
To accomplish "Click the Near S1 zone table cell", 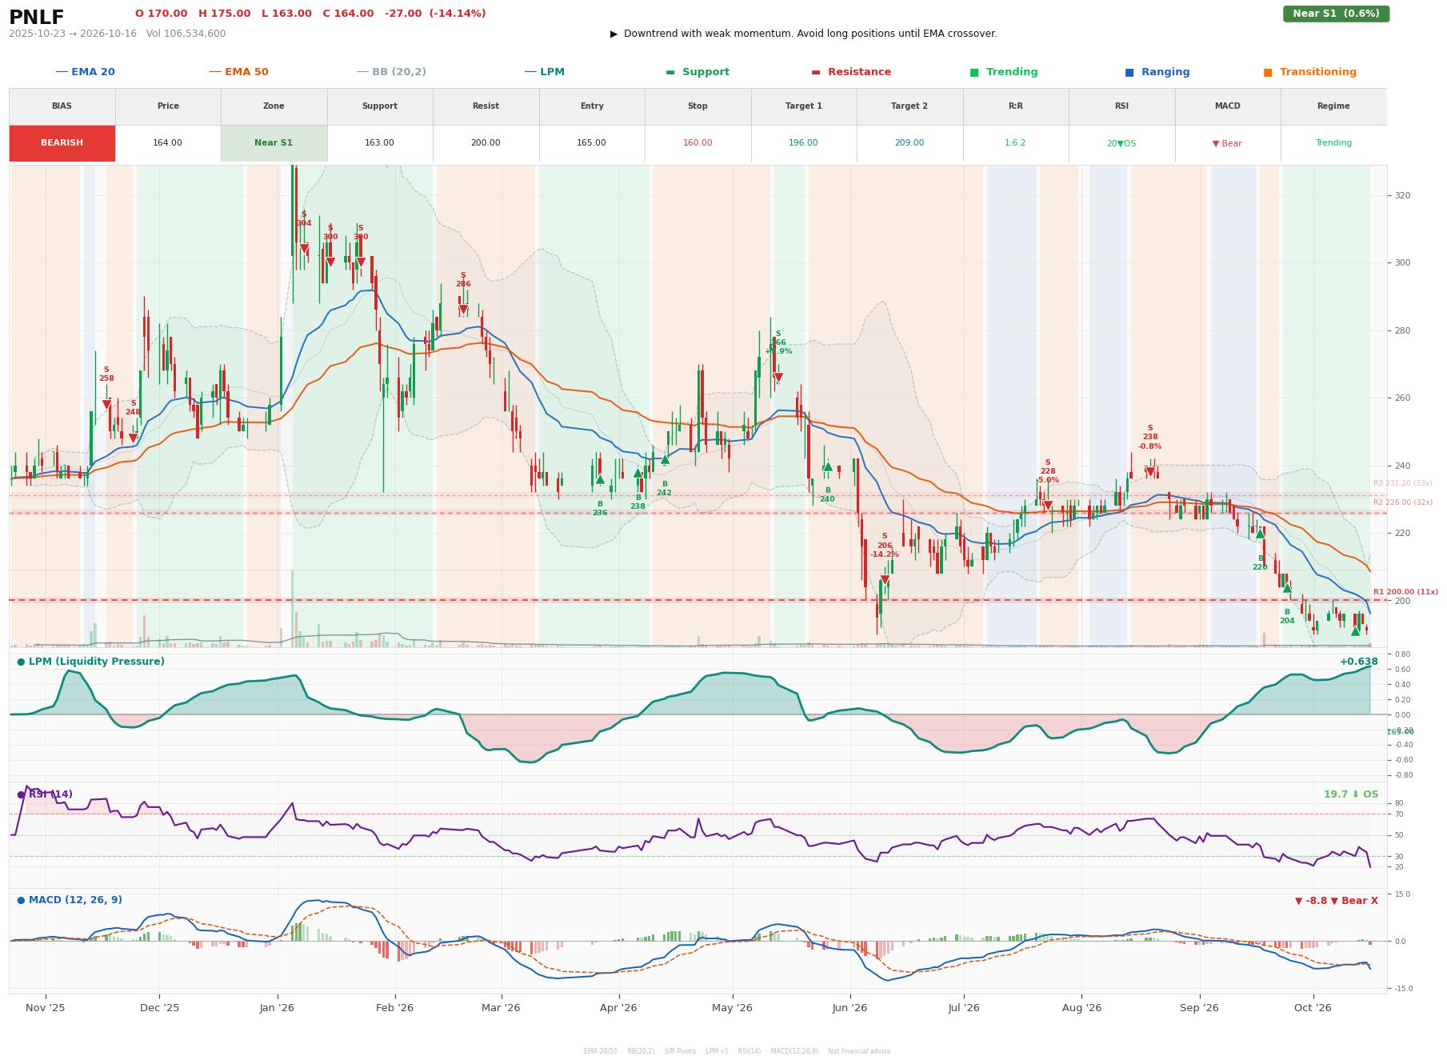I will pyautogui.click(x=274, y=143).
